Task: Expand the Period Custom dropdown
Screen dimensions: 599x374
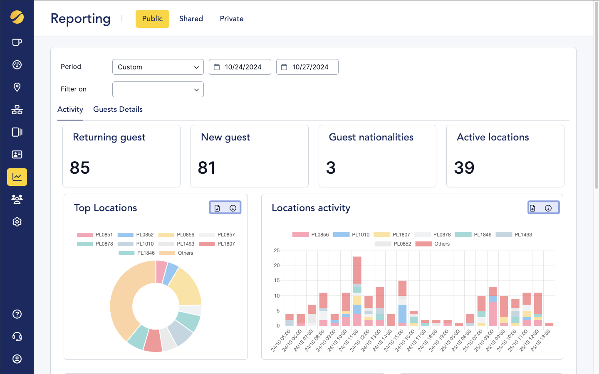Action: [x=158, y=67]
